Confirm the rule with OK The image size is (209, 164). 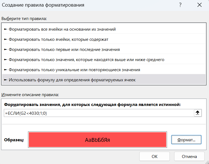(x=154, y=156)
